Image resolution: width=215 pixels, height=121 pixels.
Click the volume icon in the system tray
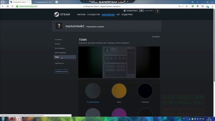point(198,119)
